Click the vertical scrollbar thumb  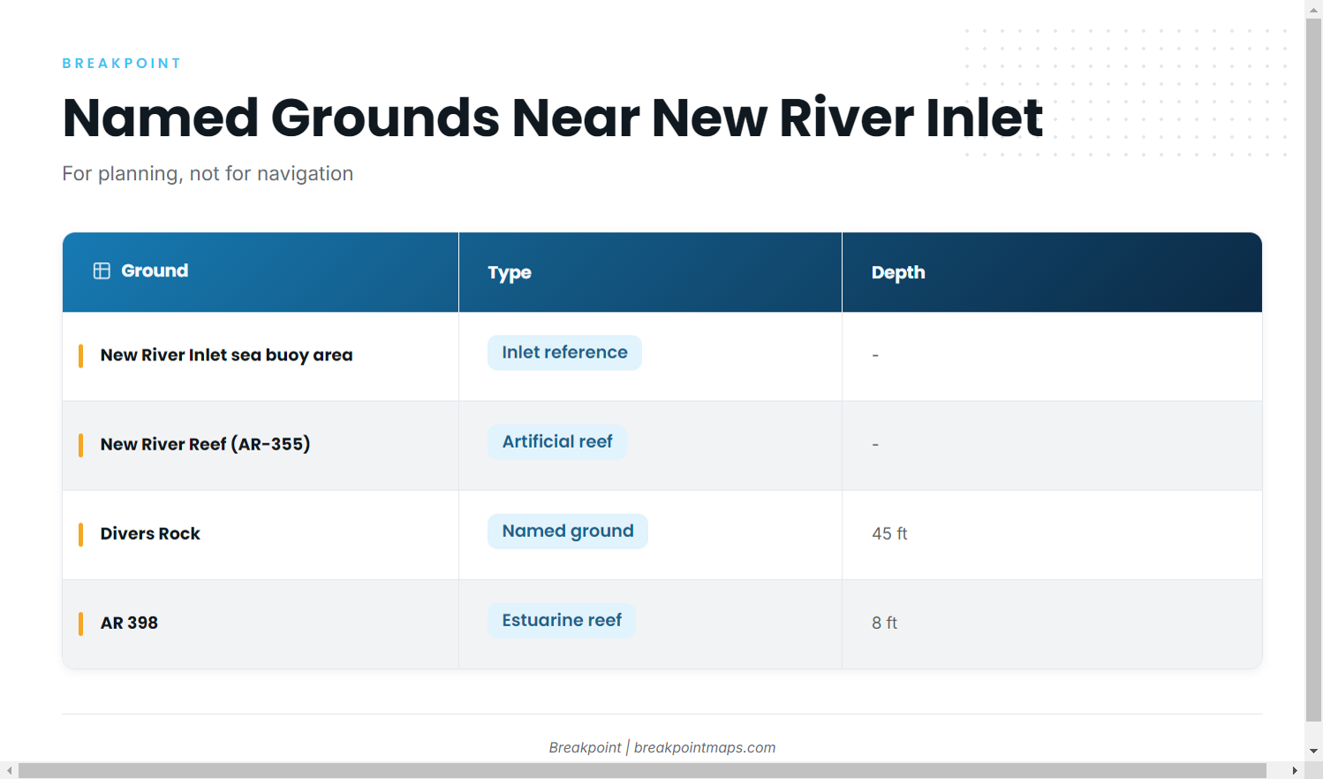[1314, 369]
